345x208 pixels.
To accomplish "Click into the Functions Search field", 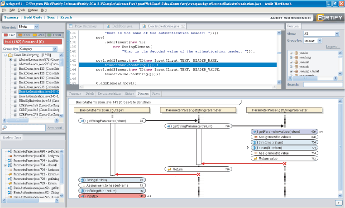I will coord(323,85).
